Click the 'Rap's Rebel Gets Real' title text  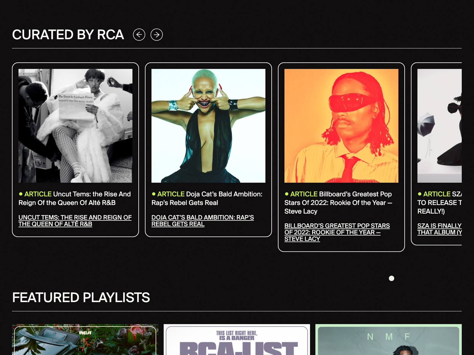click(x=185, y=203)
